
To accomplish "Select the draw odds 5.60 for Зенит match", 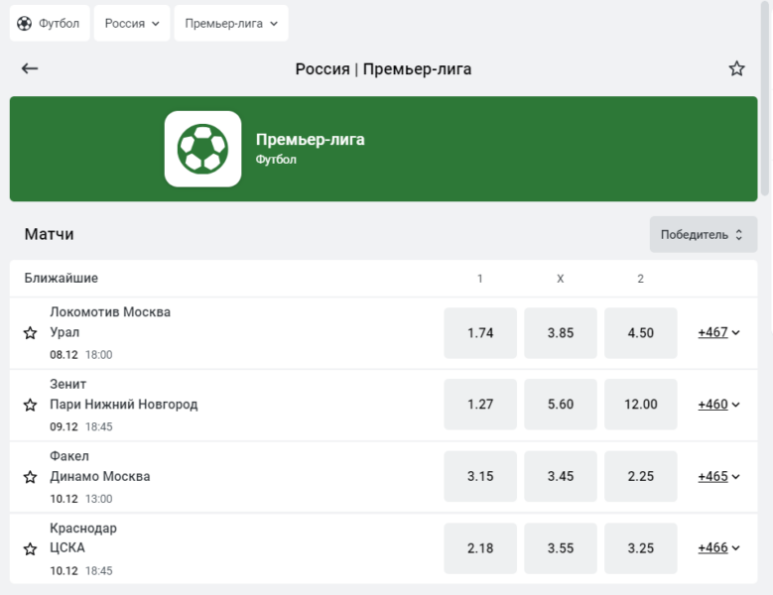I will pyautogui.click(x=561, y=405).
